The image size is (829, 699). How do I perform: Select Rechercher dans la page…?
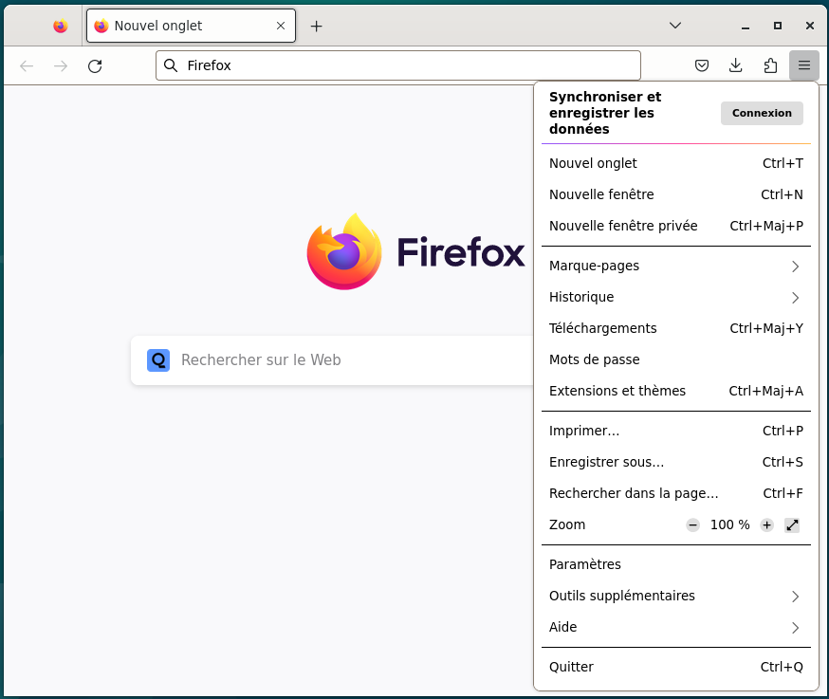tap(676, 493)
